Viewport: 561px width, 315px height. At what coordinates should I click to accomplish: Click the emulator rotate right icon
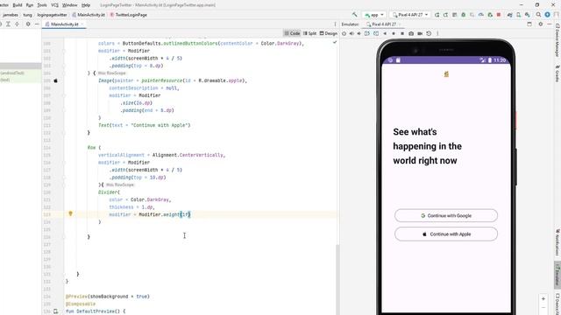coord(376,33)
